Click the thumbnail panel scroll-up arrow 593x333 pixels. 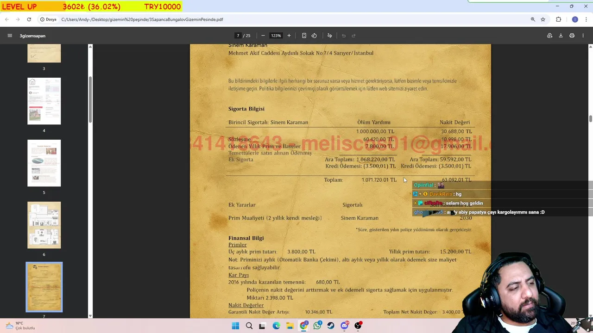click(90, 46)
